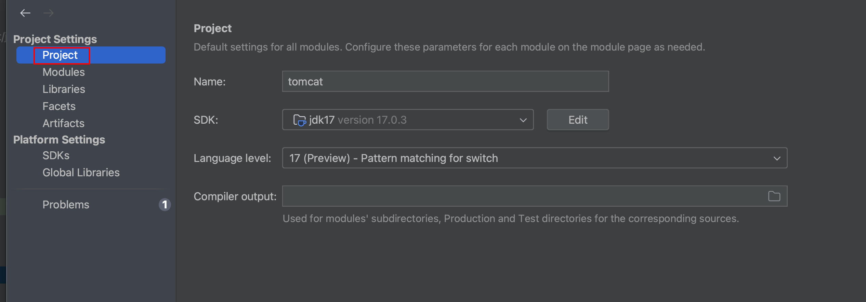The width and height of the screenshot is (866, 302).
Task: Select SDKs under Platform Settings
Action: [x=56, y=156]
